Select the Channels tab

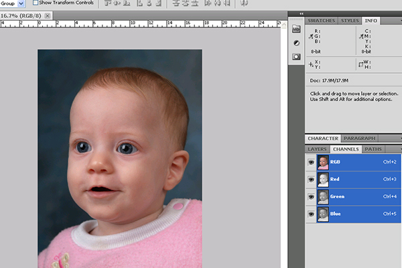(x=346, y=149)
